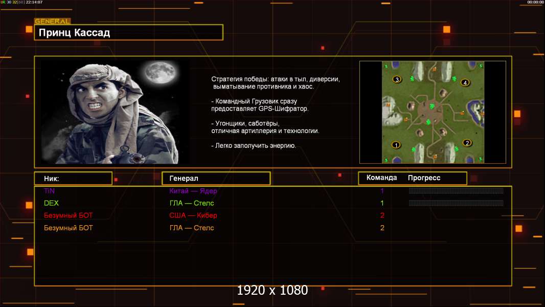Click the Командный Грузовик bullet text
Screen dimensions: 545x307
pyautogui.click(x=260, y=105)
